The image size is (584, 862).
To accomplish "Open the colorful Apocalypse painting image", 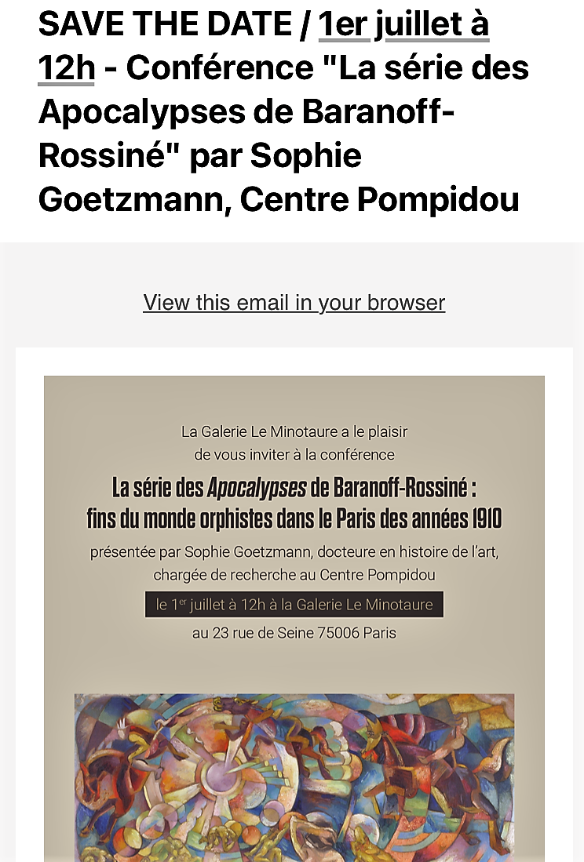I will pyautogui.click(x=294, y=777).
